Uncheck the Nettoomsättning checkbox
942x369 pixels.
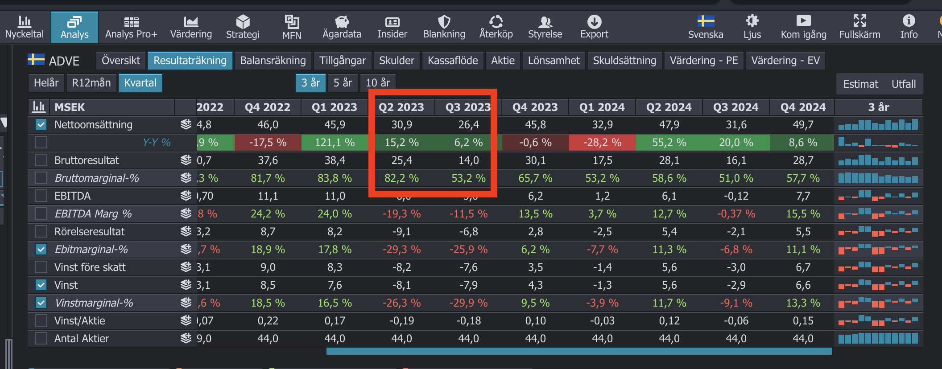click(x=41, y=125)
